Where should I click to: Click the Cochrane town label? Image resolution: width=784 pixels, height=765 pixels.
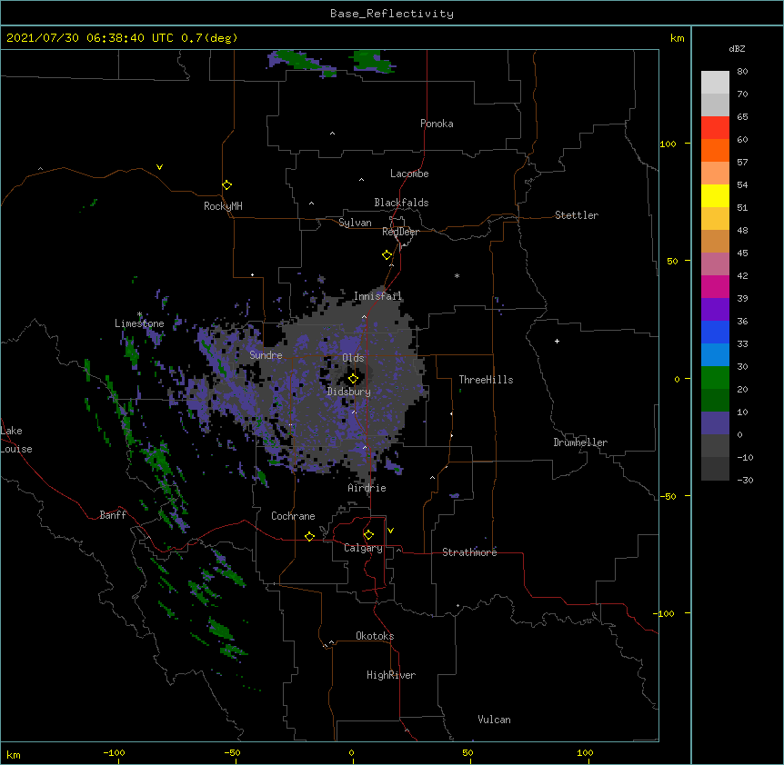pos(293,516)
